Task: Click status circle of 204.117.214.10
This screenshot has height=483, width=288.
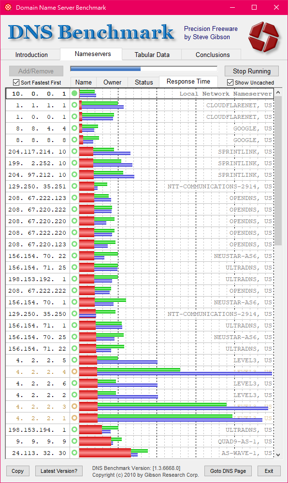Action: pyautogui.click(x=74, y=151)
